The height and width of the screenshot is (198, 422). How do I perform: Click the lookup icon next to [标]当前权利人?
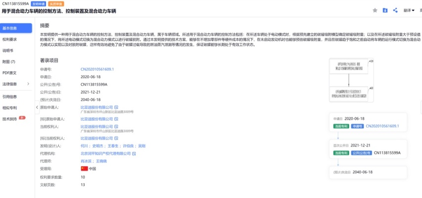point(116,138)
